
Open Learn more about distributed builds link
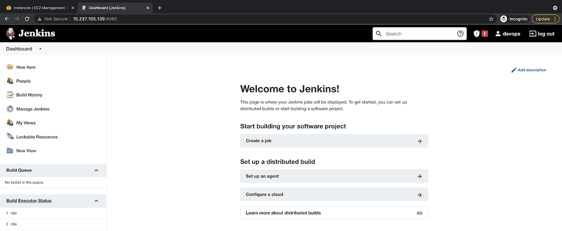pyautogui.click(x=334, y=213)
